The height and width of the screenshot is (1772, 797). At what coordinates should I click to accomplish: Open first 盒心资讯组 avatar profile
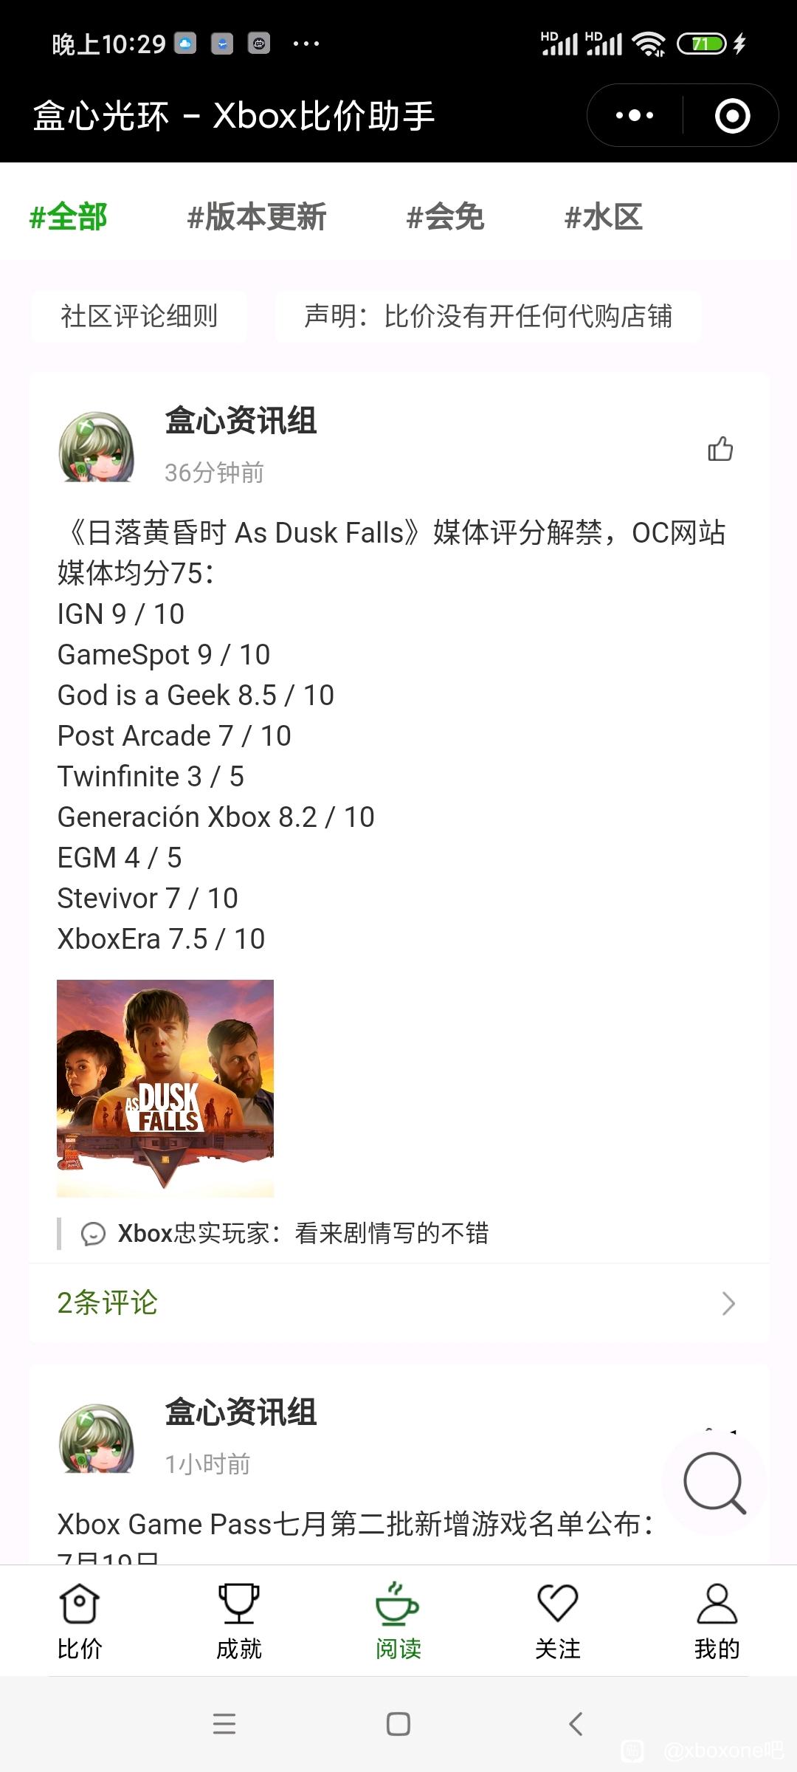[97, 447]
